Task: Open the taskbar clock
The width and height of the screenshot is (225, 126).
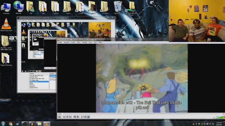Action: click(x=219, y=124)
